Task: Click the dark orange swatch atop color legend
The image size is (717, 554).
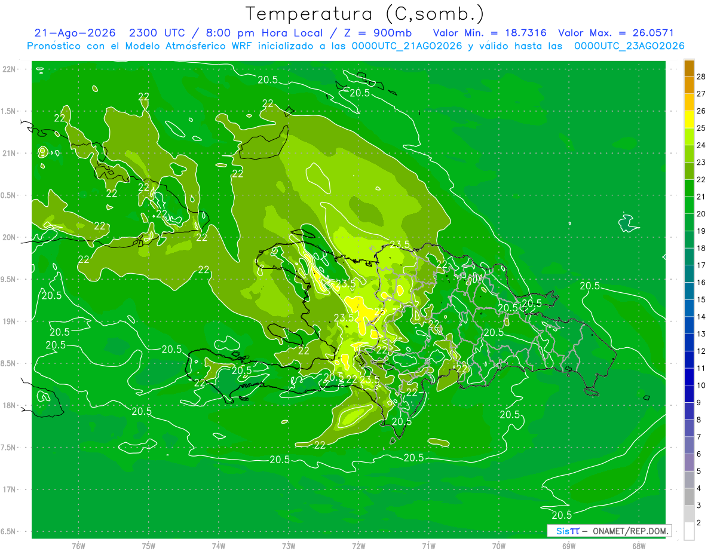Action: [689, 68]
